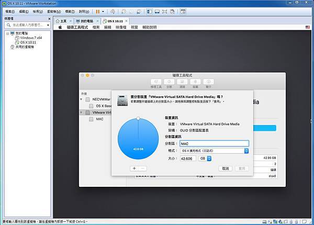Switch to Unity mode toolbar icon
The image size is (314, 225).
(172, 12)
